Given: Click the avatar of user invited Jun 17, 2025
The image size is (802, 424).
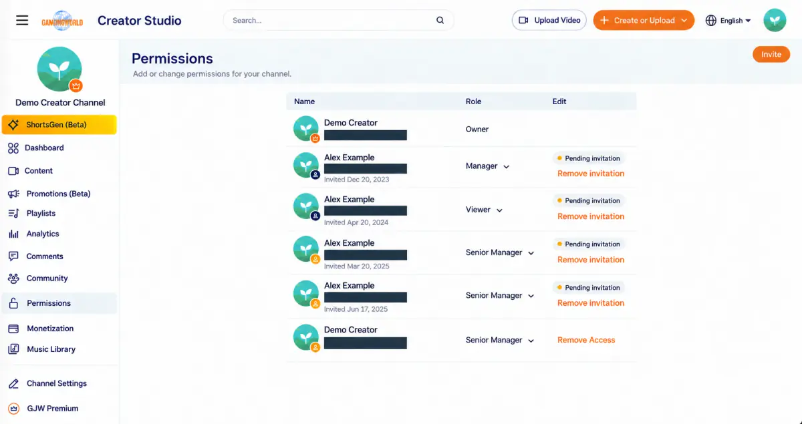Looking at the screenshot, I should (306, 293).
